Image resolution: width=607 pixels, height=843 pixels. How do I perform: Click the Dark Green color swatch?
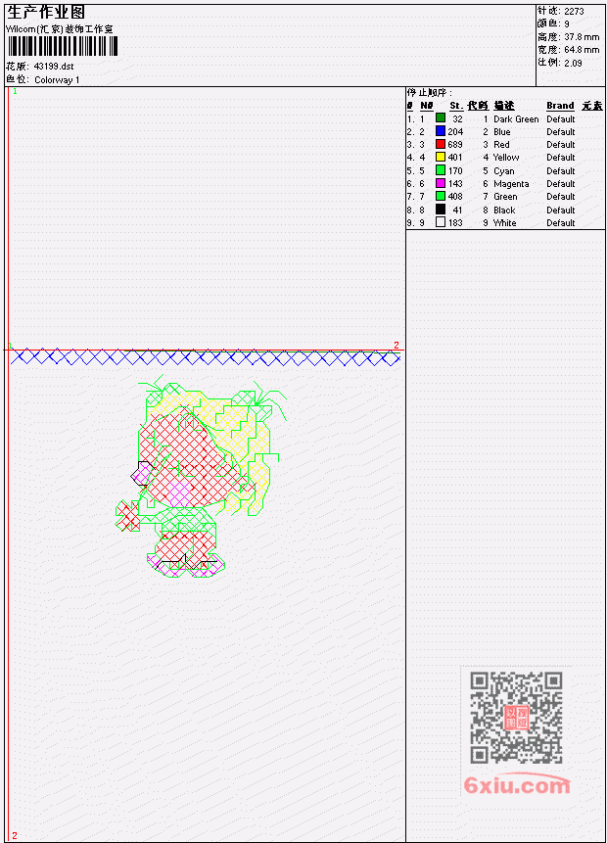[x=441, y=118]
